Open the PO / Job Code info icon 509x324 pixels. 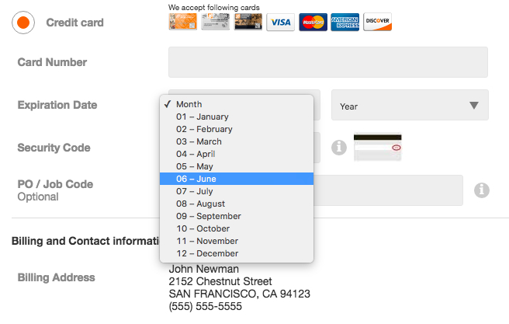pyautogui.click(x=481, y=190)
